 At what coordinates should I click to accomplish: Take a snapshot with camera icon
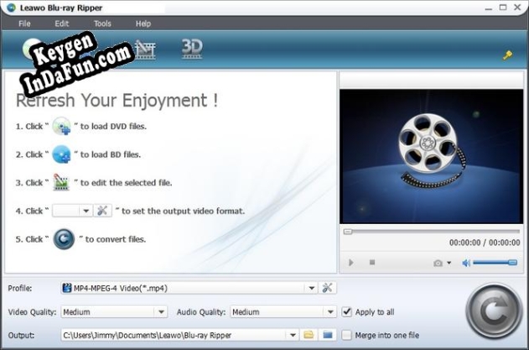(438, 263)
